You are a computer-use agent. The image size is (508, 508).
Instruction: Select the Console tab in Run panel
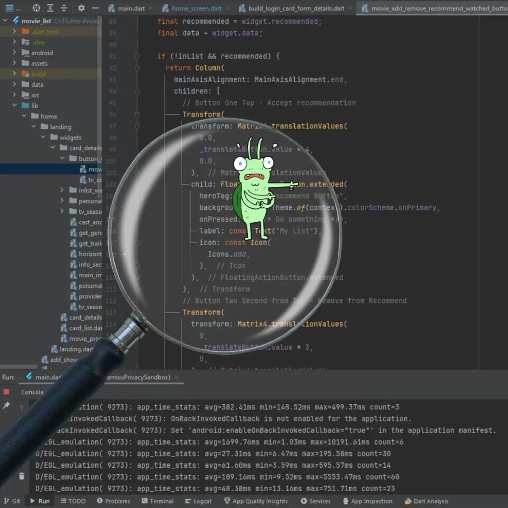click(32, 392)
